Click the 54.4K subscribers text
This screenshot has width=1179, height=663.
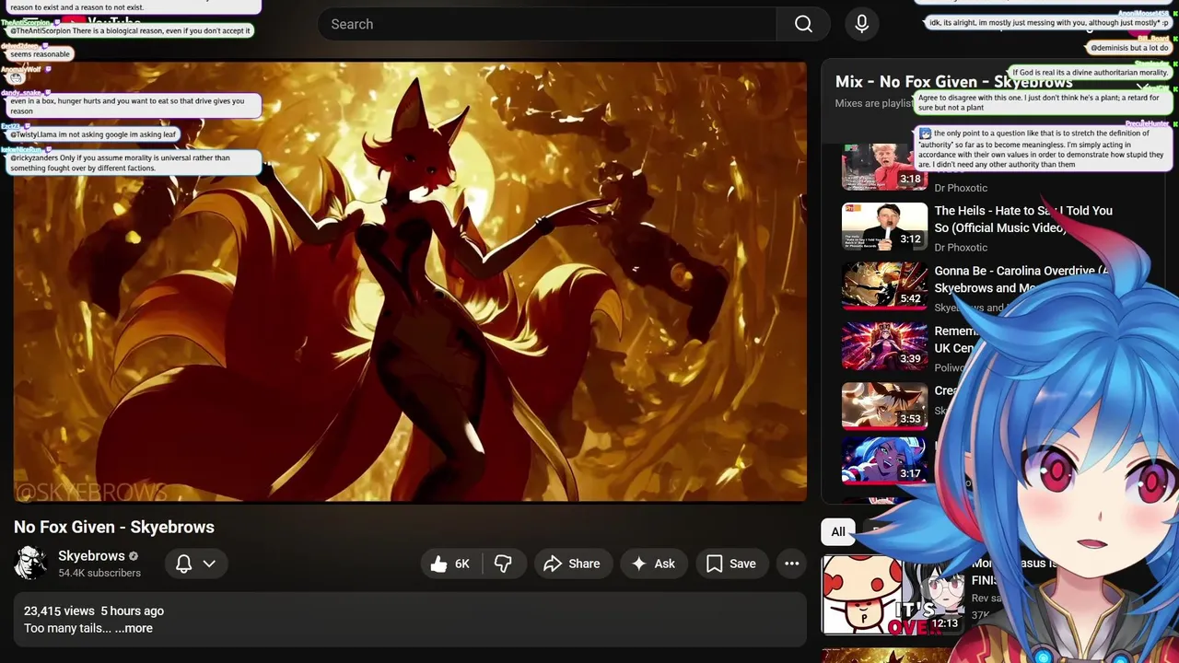click(99, 573)
